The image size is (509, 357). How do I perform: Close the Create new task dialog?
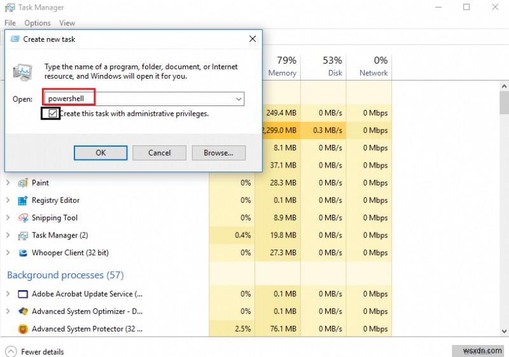pyautogui.click(x=253, y=39)
